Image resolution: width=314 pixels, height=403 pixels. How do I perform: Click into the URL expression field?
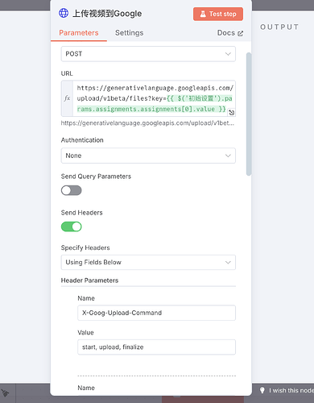(154, 98)
